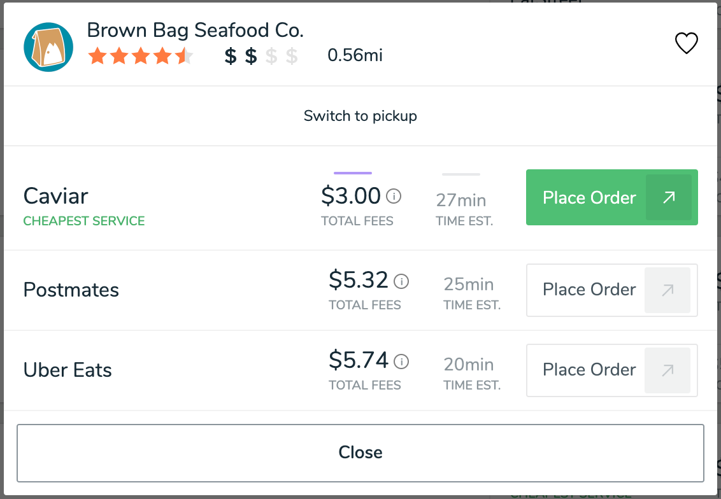Click the Caviar service name
Screen dimensions: 721x499
tap(55, 196)
